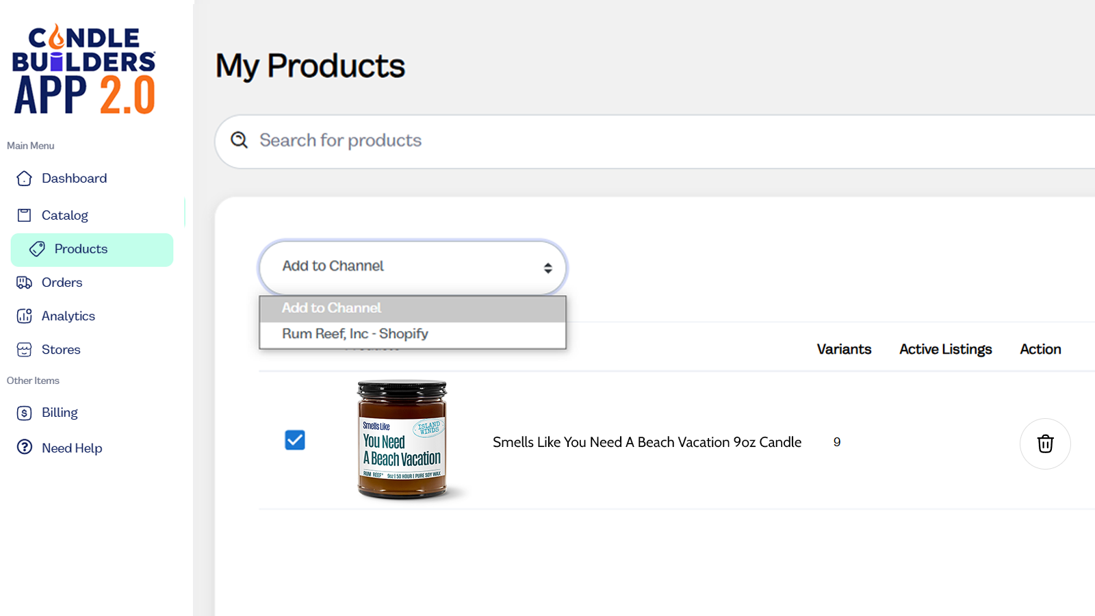Click the Stores storefront icon
This screenshot has width=1095, height=616.
pyautogui.click(x=24, y=349)
